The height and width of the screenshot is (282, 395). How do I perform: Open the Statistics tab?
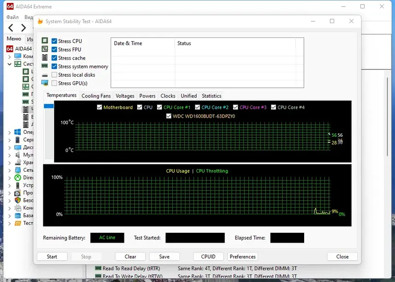pyautogui.click(x=212, y=96)
